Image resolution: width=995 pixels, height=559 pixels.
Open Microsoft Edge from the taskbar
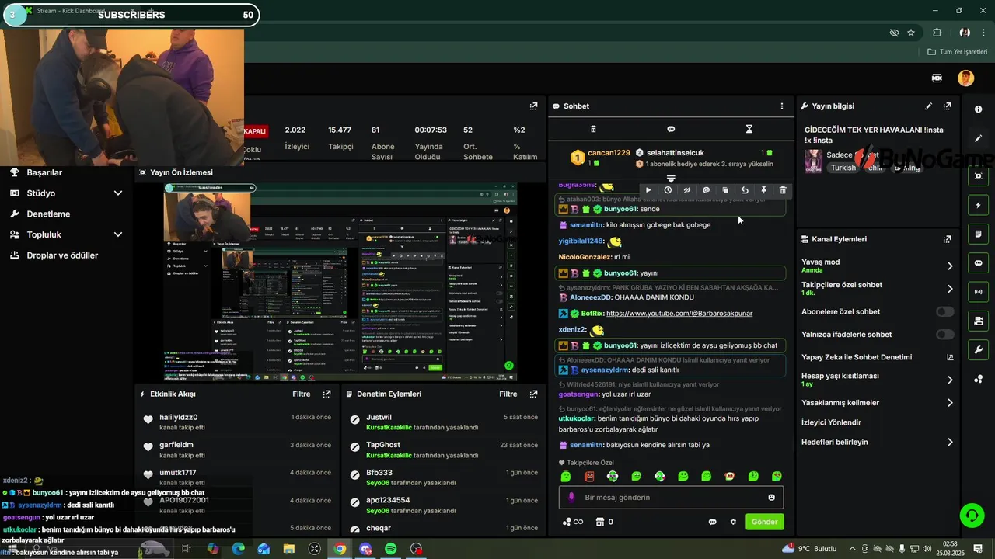(x=238, y=549)
